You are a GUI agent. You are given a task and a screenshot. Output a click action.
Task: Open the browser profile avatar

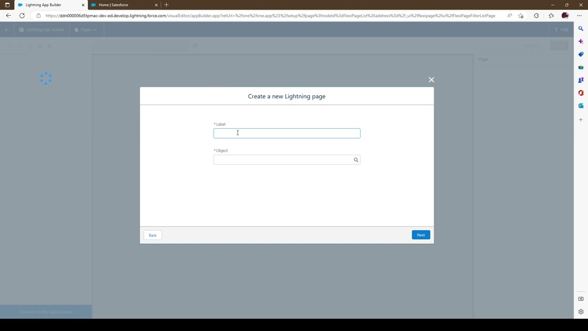click(565, 16)
